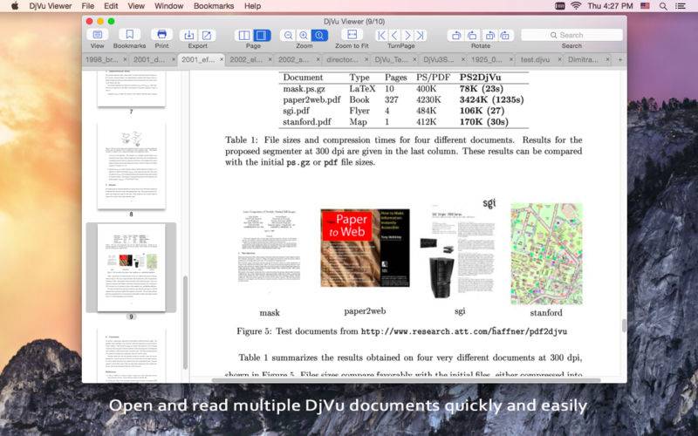Click the first Rotate icon

pyautogui.click(x=455, y=35)
